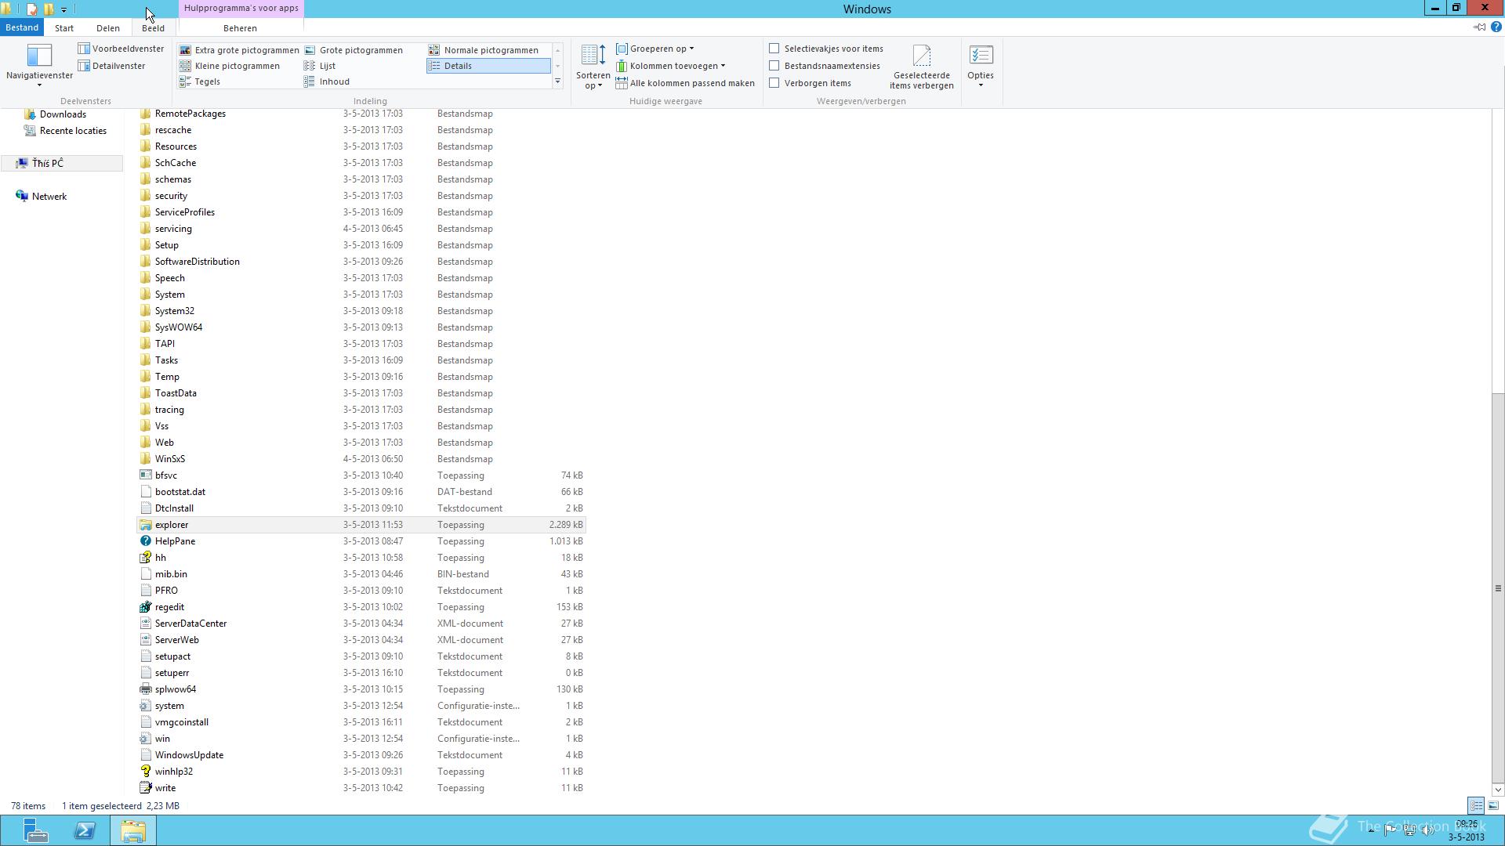Switch layout to Tegels

(x=200, y=81)
